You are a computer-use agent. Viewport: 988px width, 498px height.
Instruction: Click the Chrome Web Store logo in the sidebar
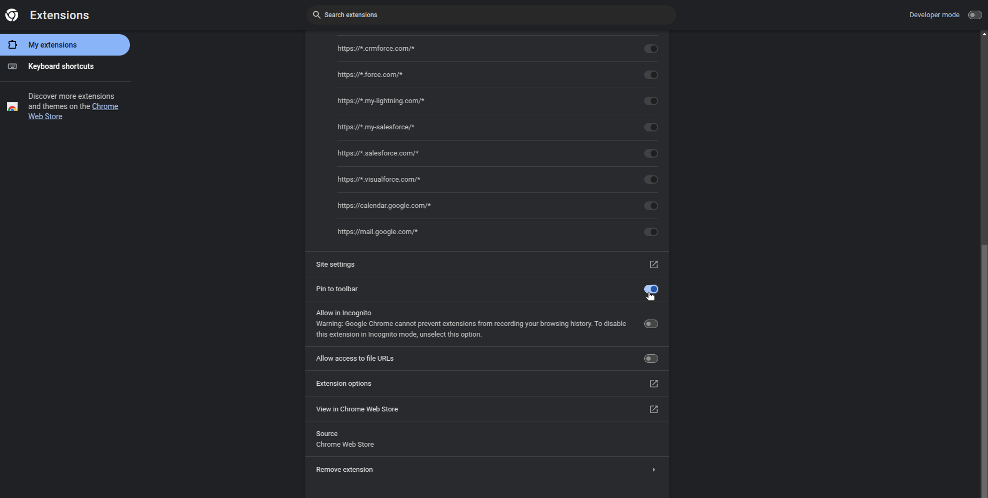12,106
